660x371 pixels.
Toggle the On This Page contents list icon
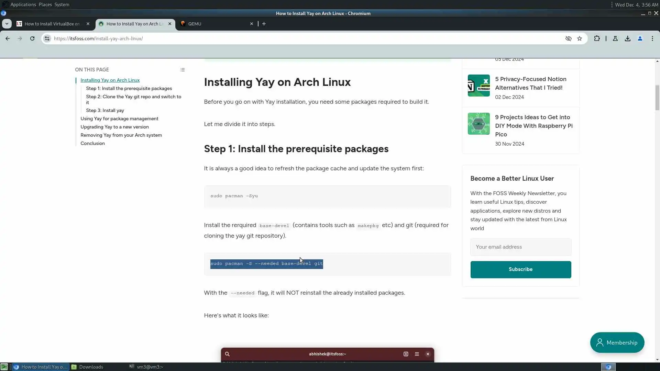click(x=183, y=70)
